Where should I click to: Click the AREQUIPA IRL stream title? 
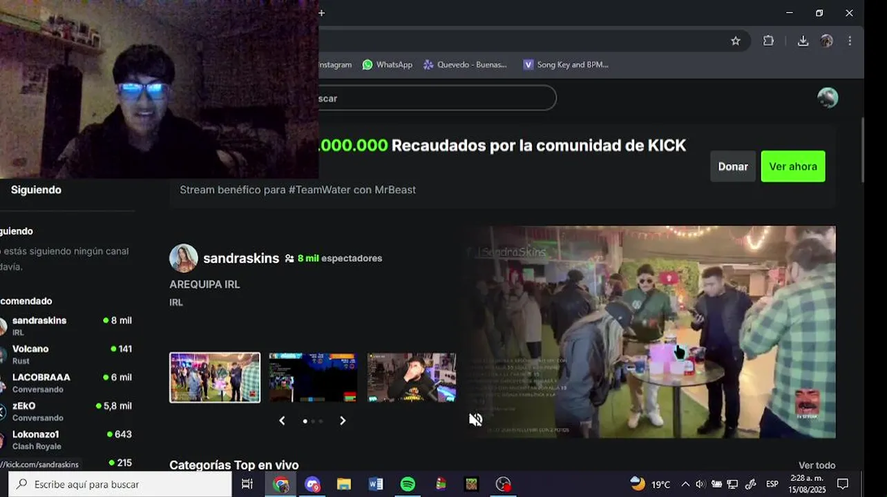204,284
